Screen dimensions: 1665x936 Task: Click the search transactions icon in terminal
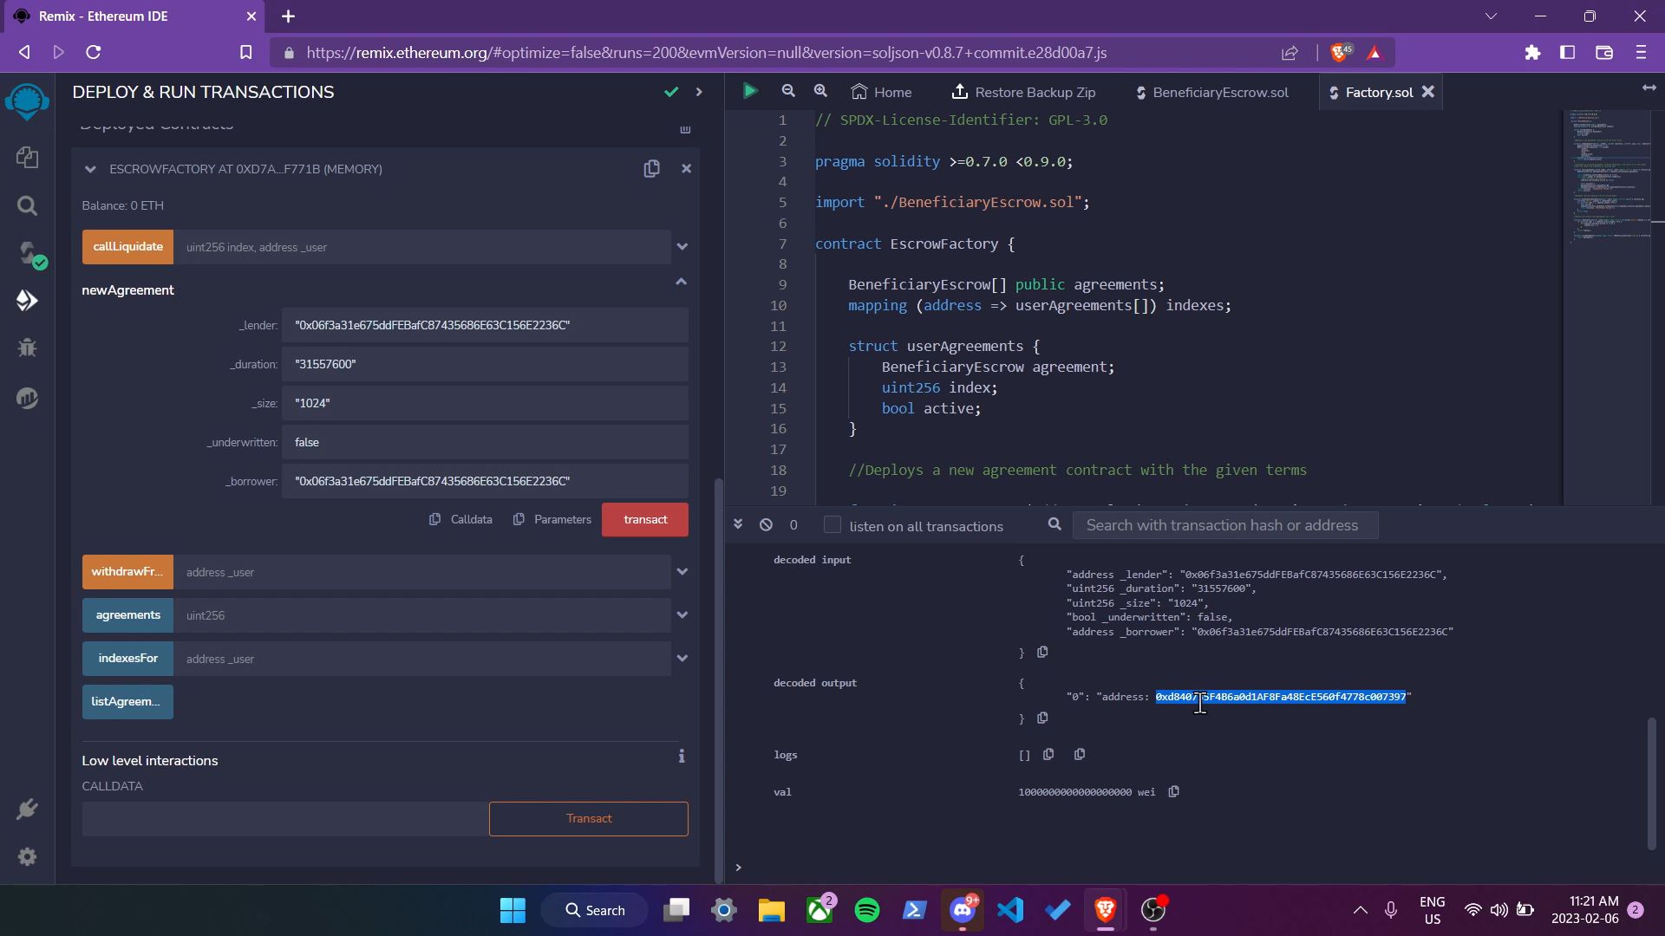tap(1054, 524)
